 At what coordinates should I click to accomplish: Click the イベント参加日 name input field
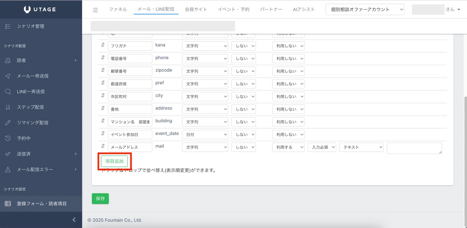130,135
